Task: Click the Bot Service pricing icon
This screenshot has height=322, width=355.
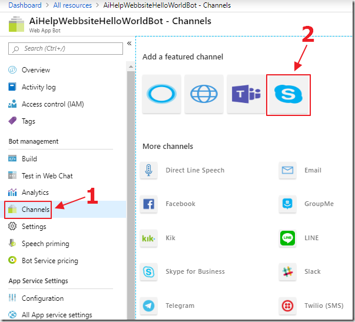Action: click(12, 260)
